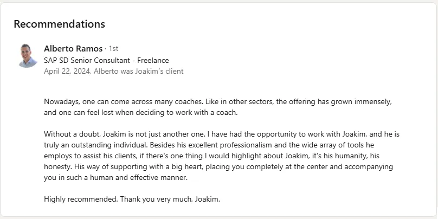Viewport: 438px width, 219px height.
Task: Click "Thank you very much, Joakim" text
Action: [170, 199]
